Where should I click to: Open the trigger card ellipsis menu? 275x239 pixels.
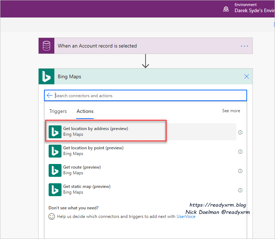coord(244,46)
